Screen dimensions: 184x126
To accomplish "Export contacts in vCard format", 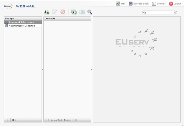I will point(82,12).
